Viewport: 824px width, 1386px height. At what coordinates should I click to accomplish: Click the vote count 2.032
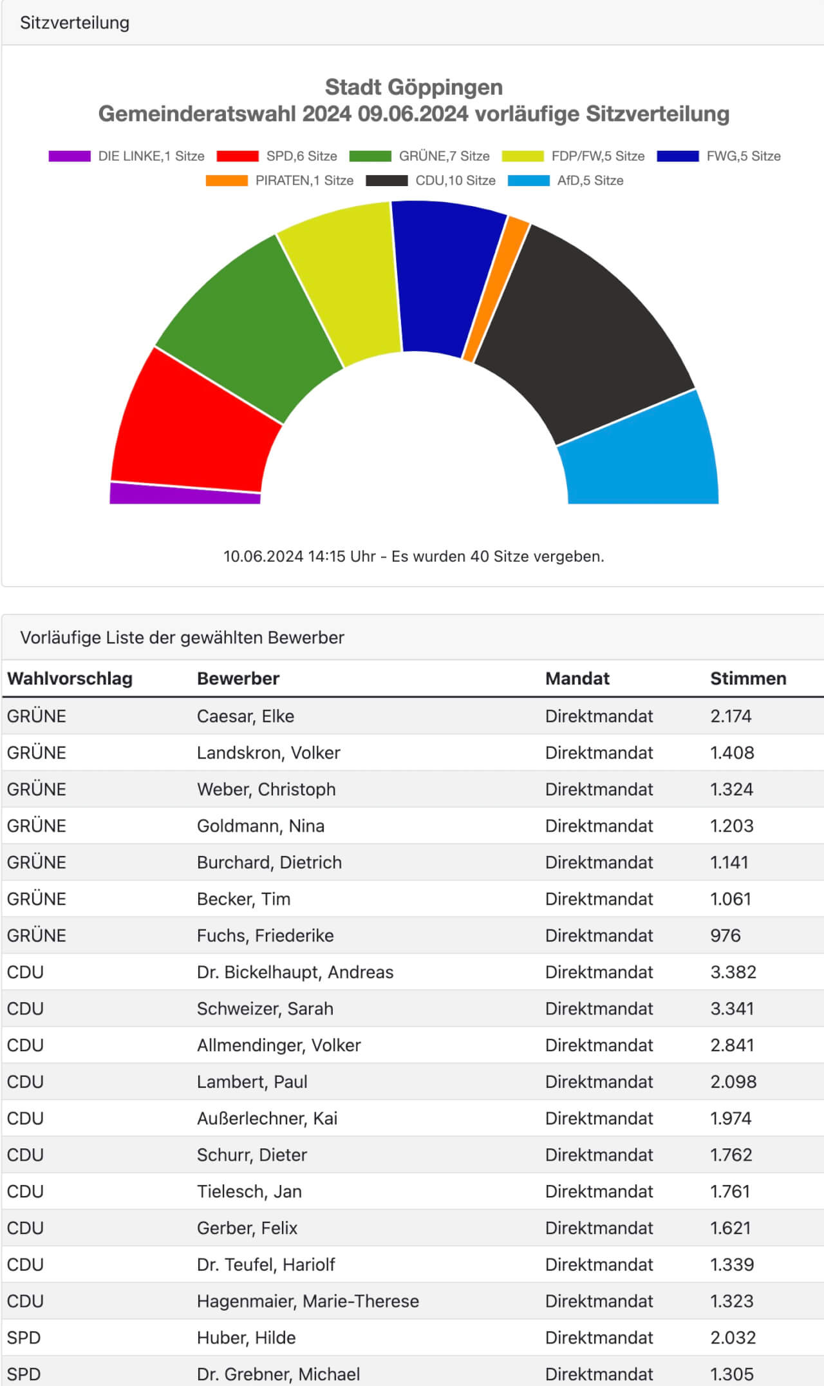733,1338
